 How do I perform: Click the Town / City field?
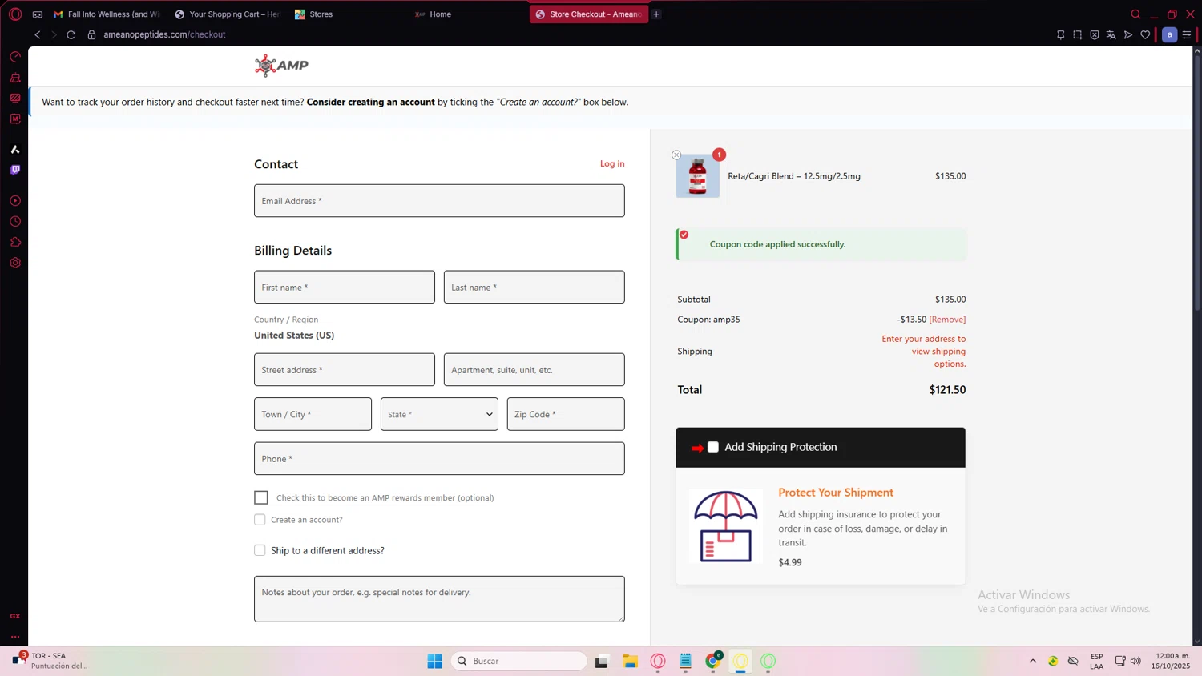point(313,414)
